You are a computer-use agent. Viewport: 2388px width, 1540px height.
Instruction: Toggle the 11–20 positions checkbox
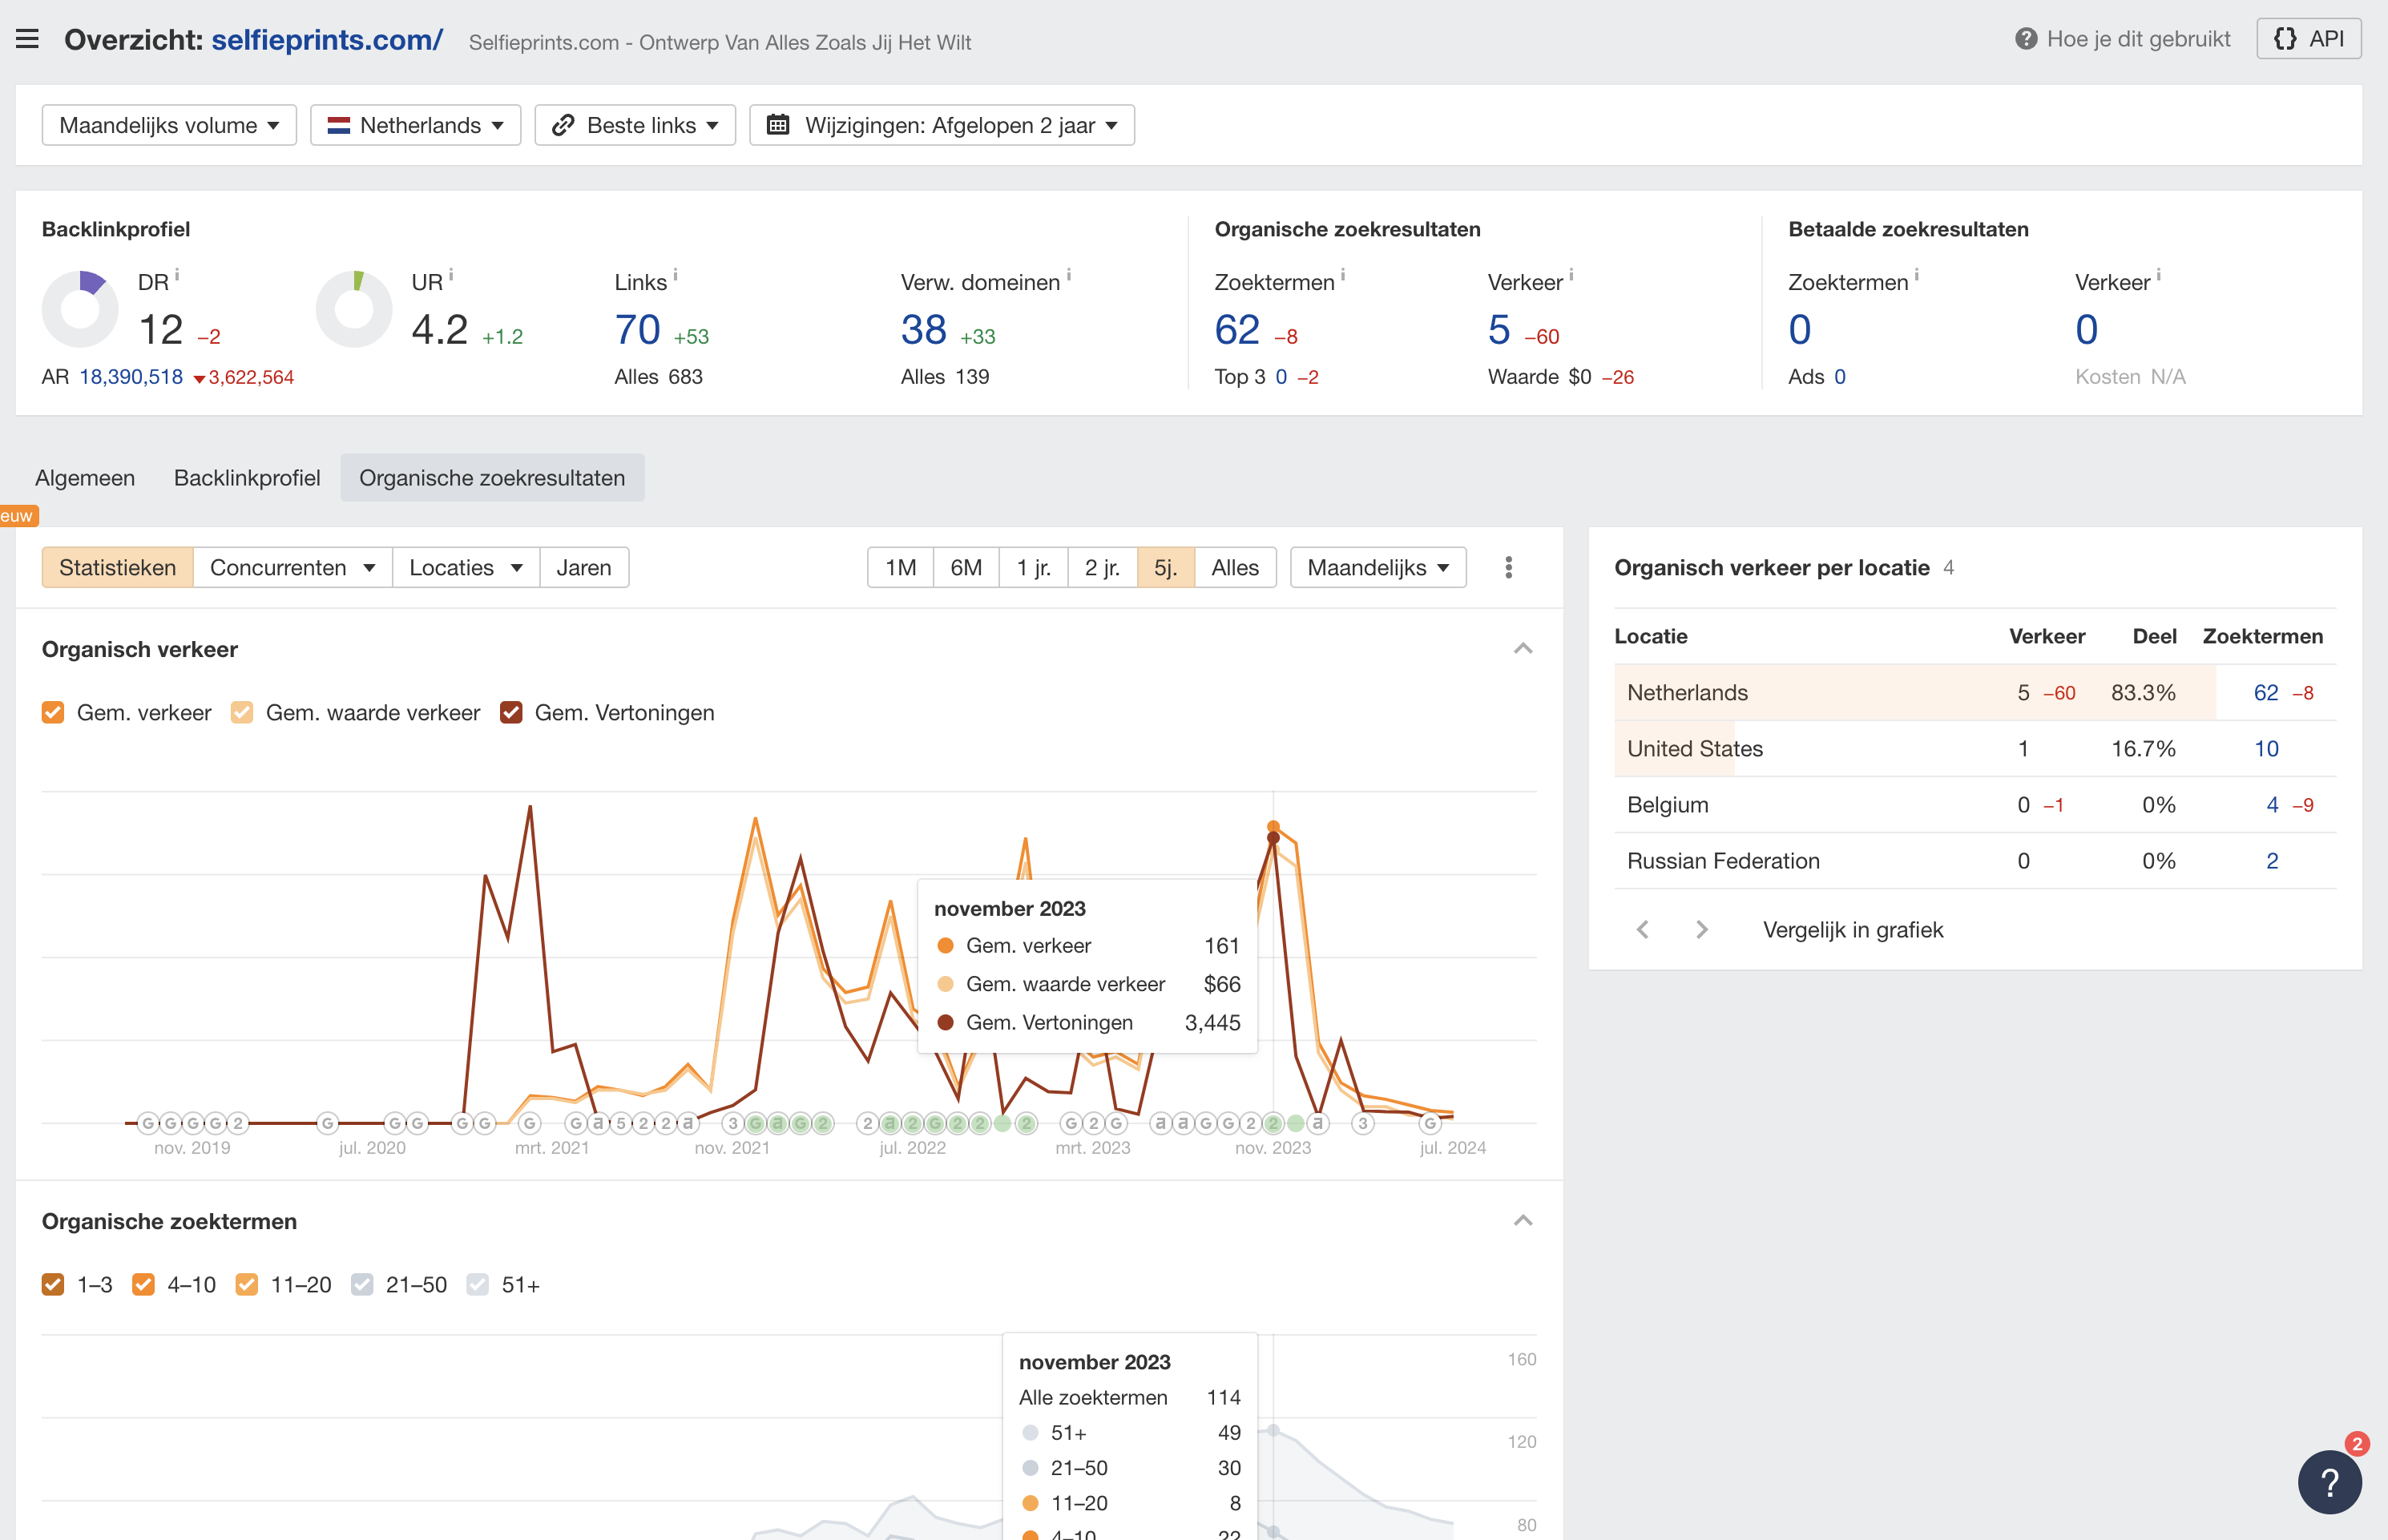[x=247, y=1284]
